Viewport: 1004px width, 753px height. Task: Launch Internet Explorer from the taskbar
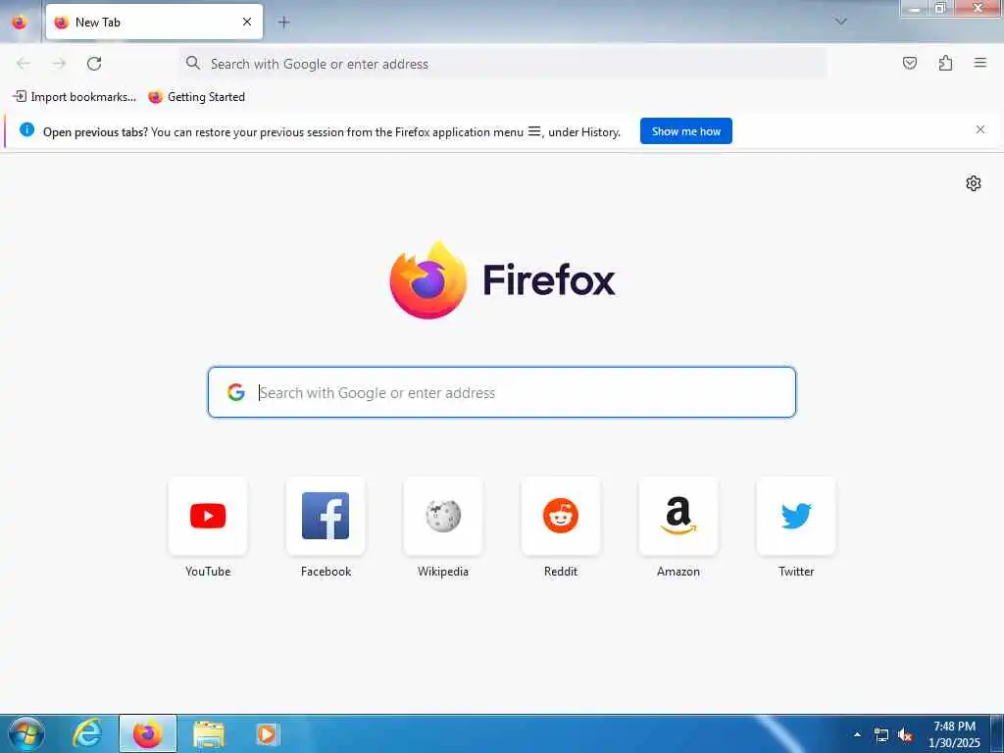pyautogui.click(x=86, y=733)
